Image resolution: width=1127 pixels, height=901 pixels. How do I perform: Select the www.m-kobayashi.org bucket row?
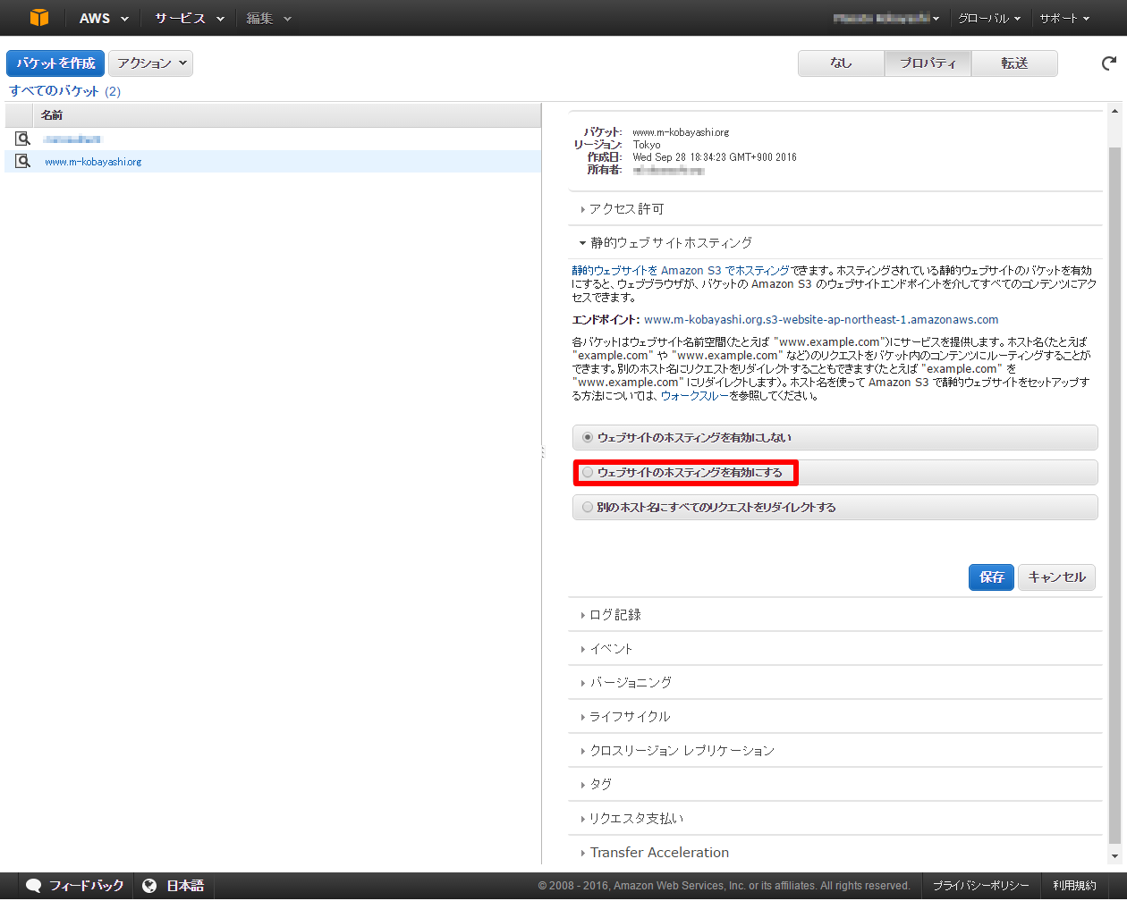point(273,162)
